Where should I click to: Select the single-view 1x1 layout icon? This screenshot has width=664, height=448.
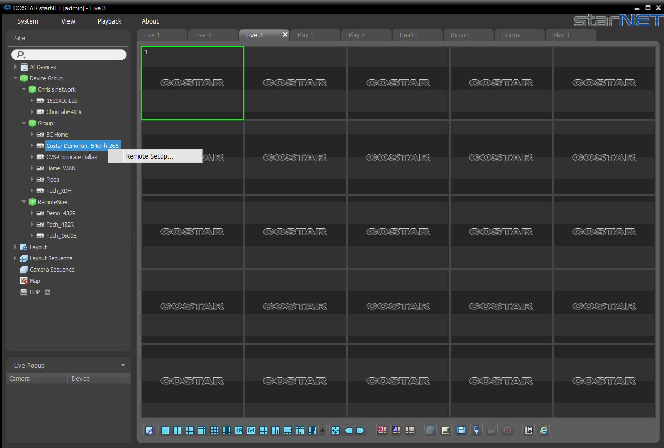(x=165, y=430)
